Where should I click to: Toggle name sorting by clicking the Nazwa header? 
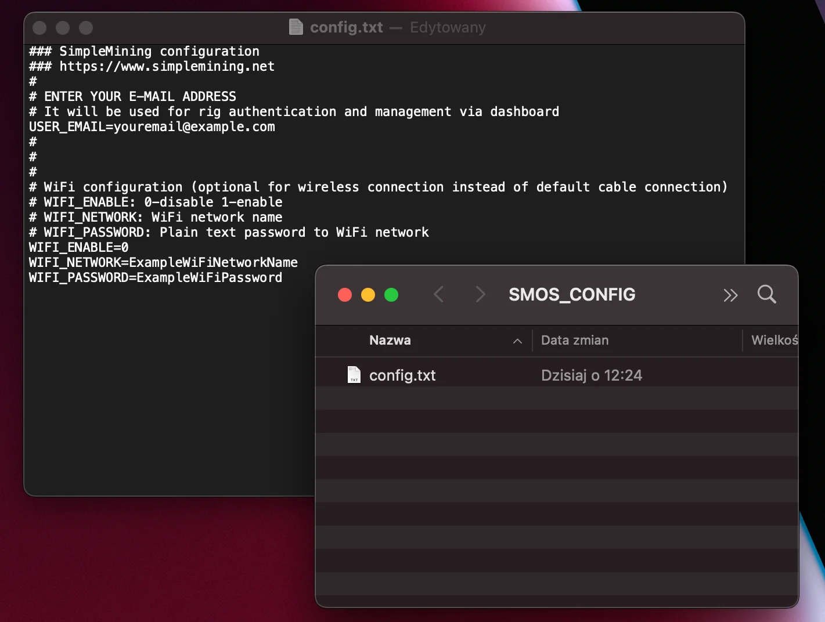tap(390, 340)
